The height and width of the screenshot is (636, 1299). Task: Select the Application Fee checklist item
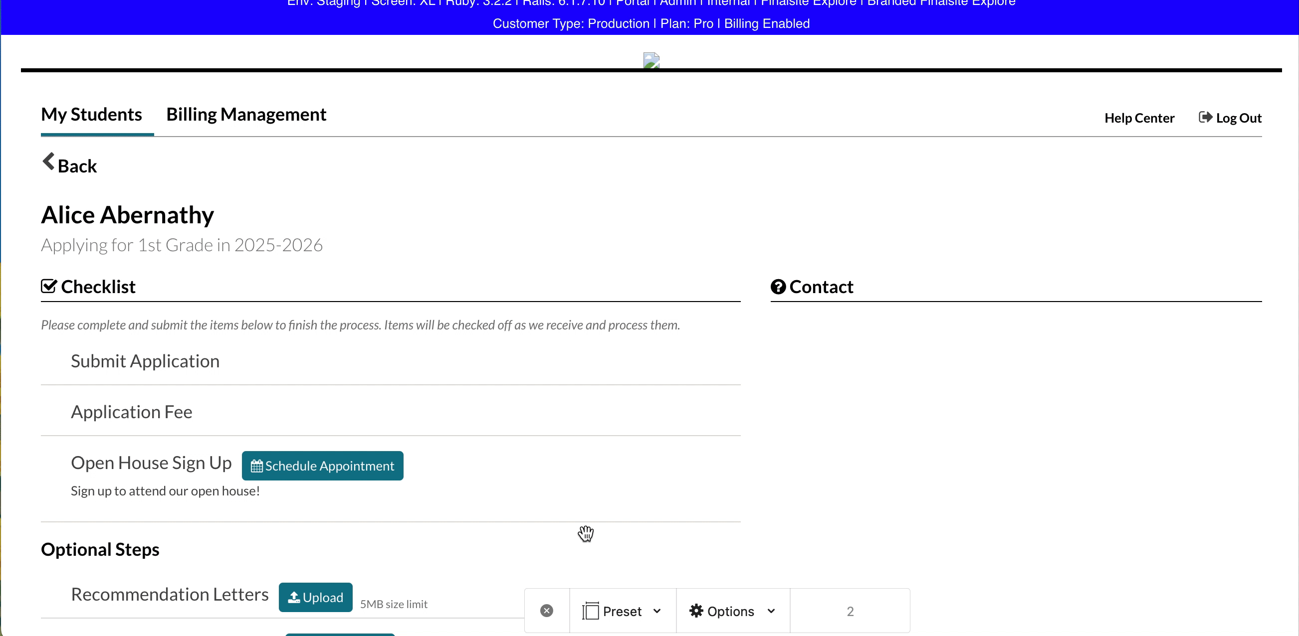[131, 412]
